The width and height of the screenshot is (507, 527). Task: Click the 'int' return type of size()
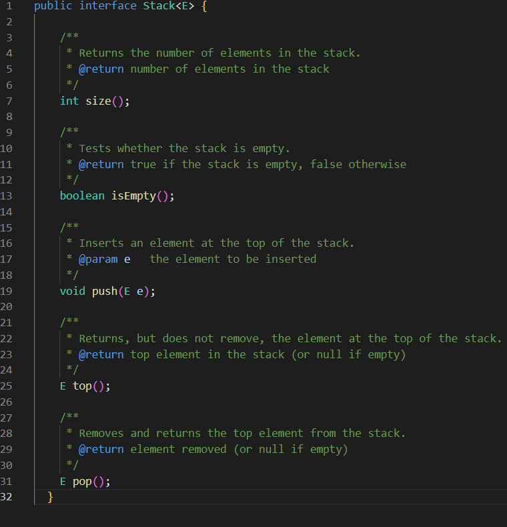point(69,101)
